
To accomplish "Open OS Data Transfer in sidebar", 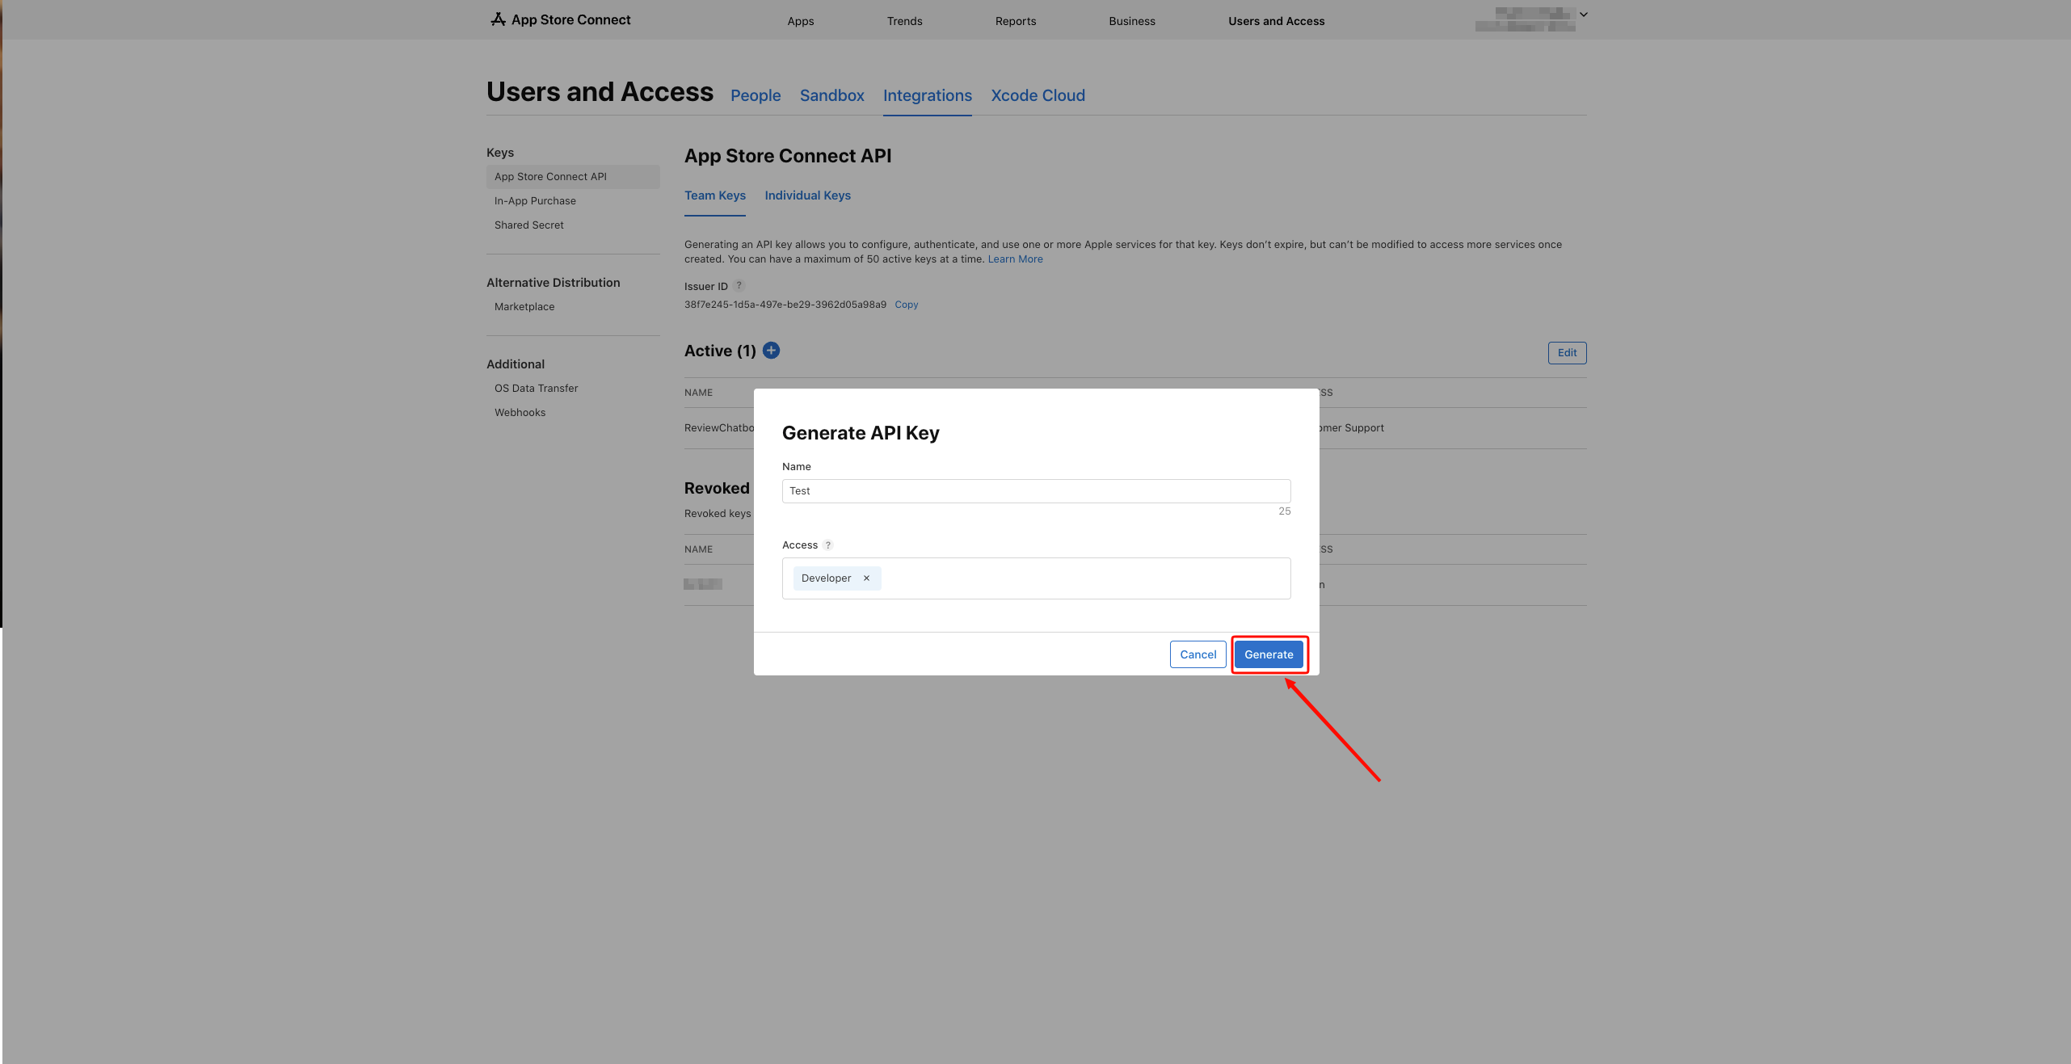I will click(x=537, y=389).
